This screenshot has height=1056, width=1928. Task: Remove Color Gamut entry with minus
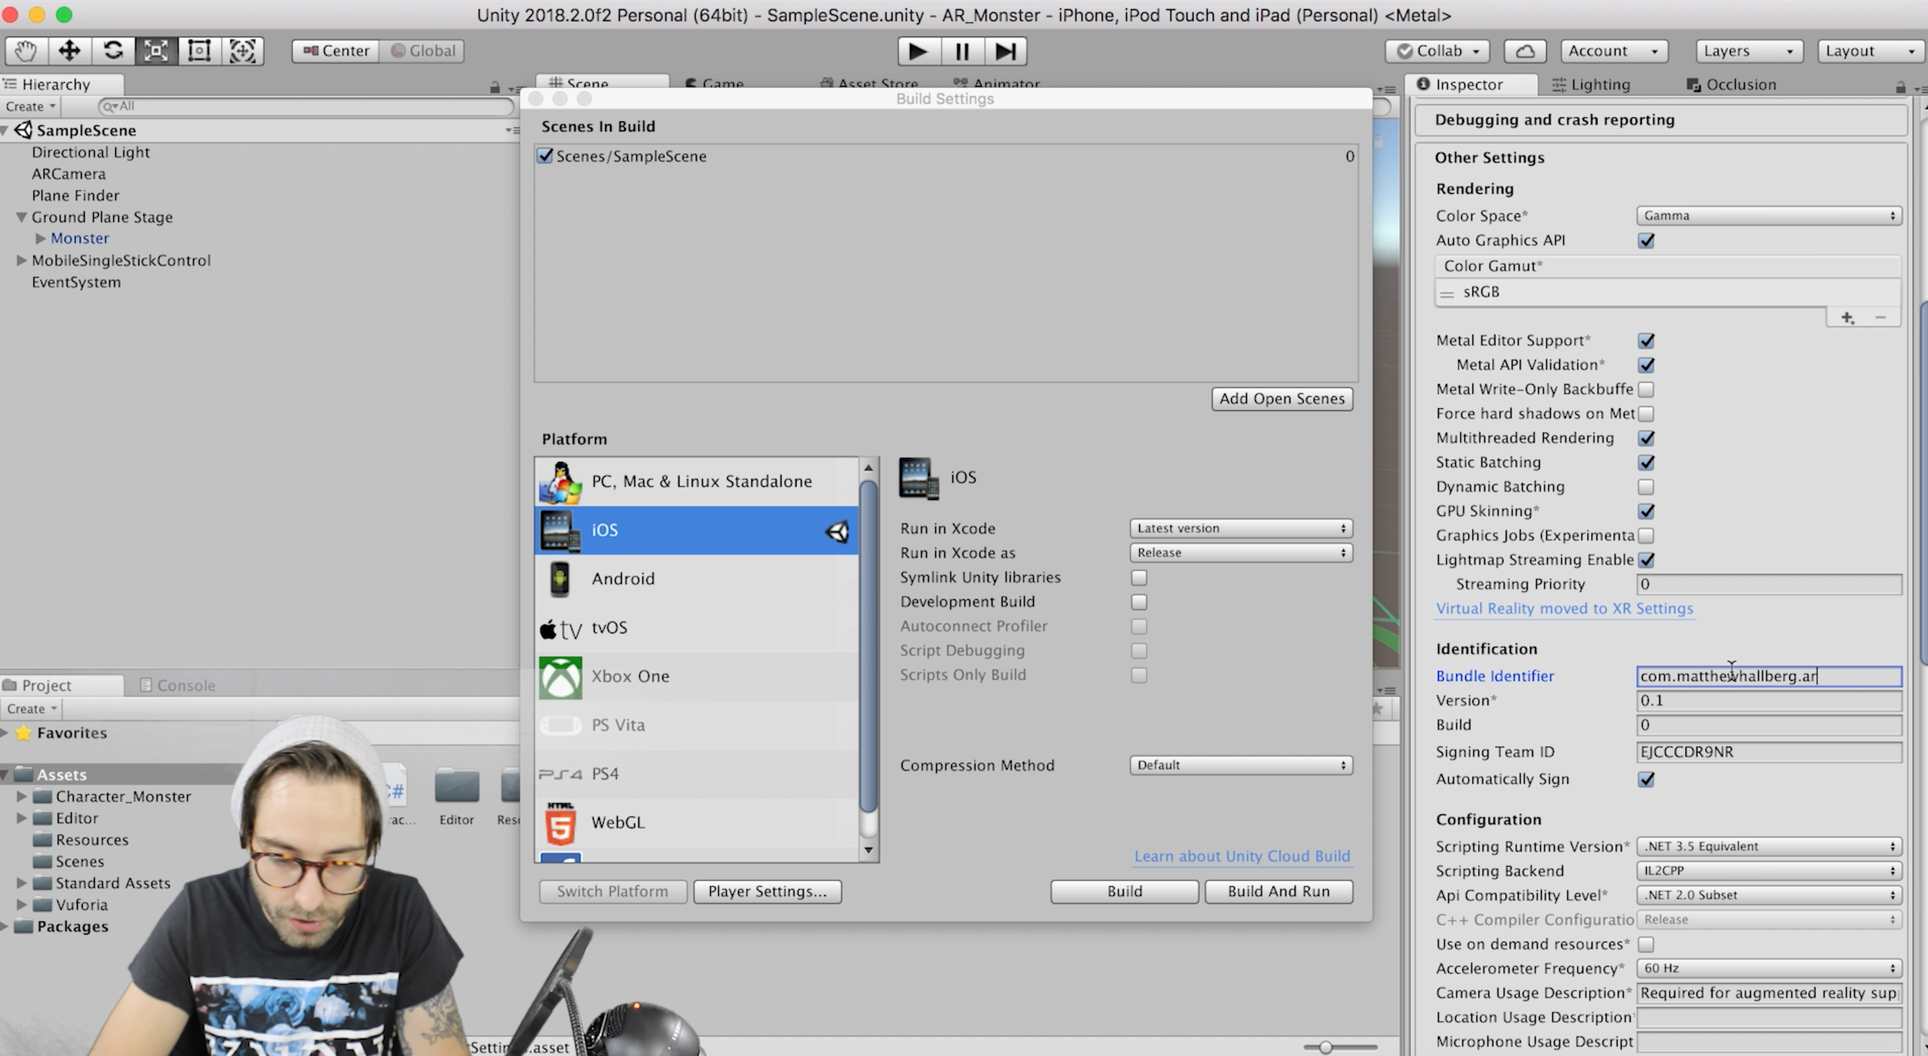click(1881, 318)
